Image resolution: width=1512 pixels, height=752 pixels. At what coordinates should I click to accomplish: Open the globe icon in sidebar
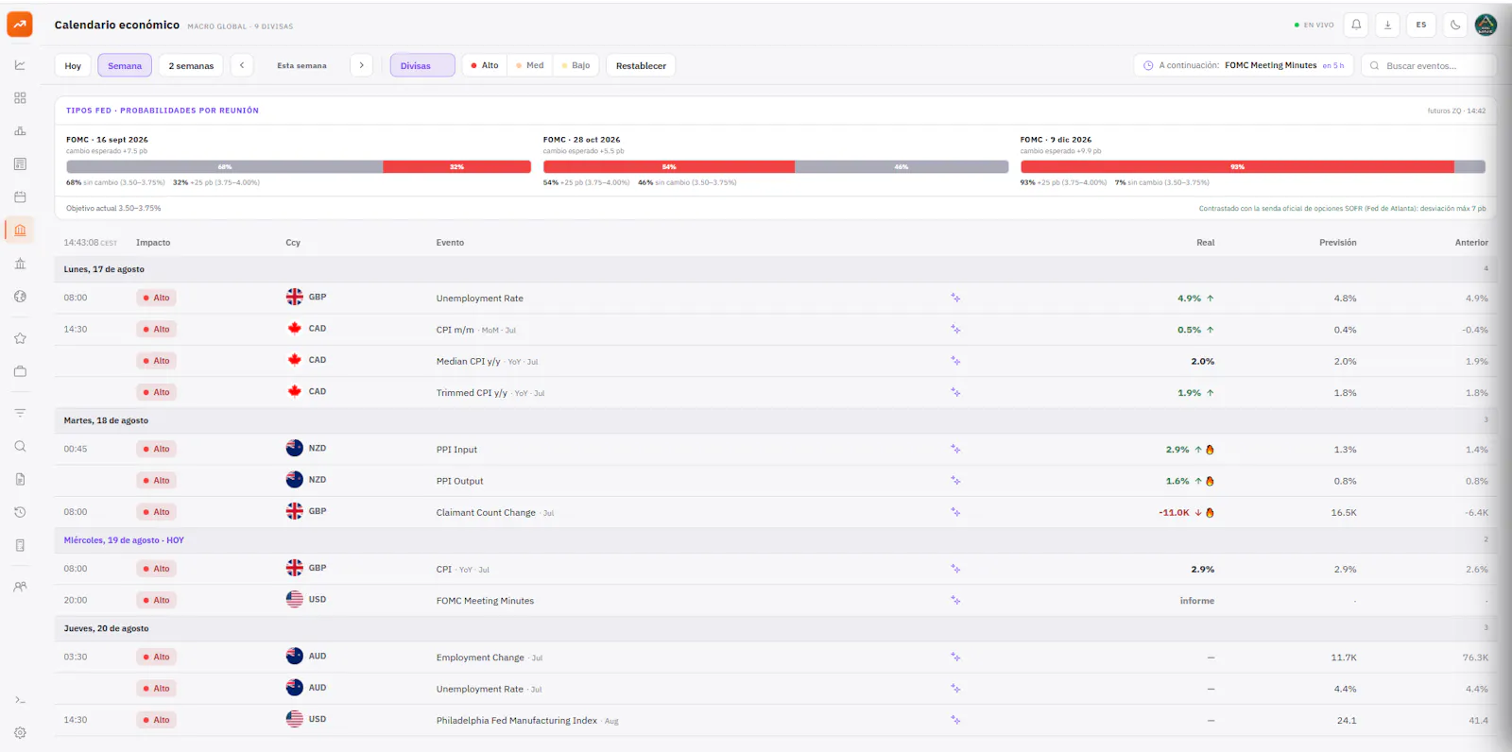pyautogui.click(x=20, y=297)
